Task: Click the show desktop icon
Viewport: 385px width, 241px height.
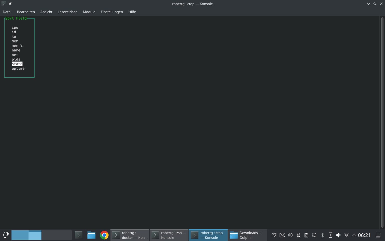Action: 378,235
